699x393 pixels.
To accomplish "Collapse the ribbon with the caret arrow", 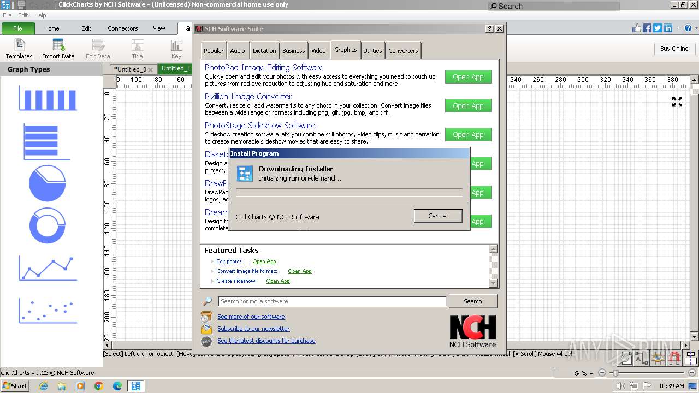I will (x=680, y=28).
